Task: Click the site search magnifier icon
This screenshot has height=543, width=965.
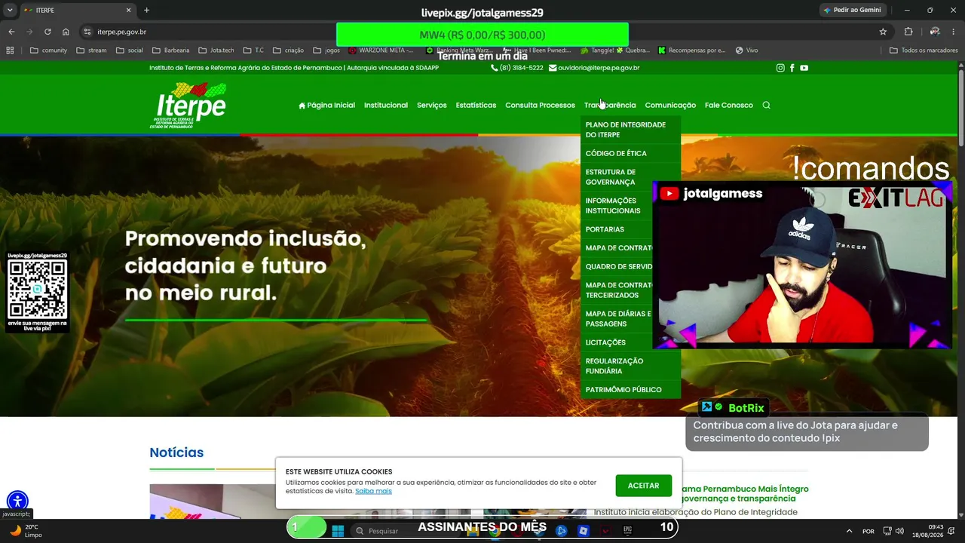Action: (x=766, y=106)
